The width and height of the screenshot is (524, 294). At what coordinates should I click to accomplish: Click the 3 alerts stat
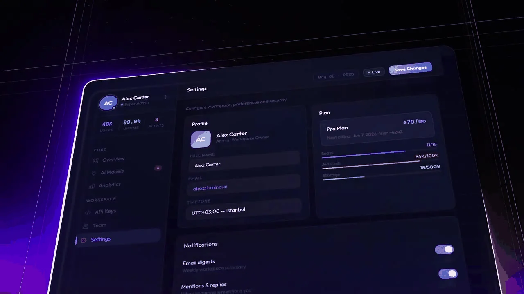click(156, 122)
